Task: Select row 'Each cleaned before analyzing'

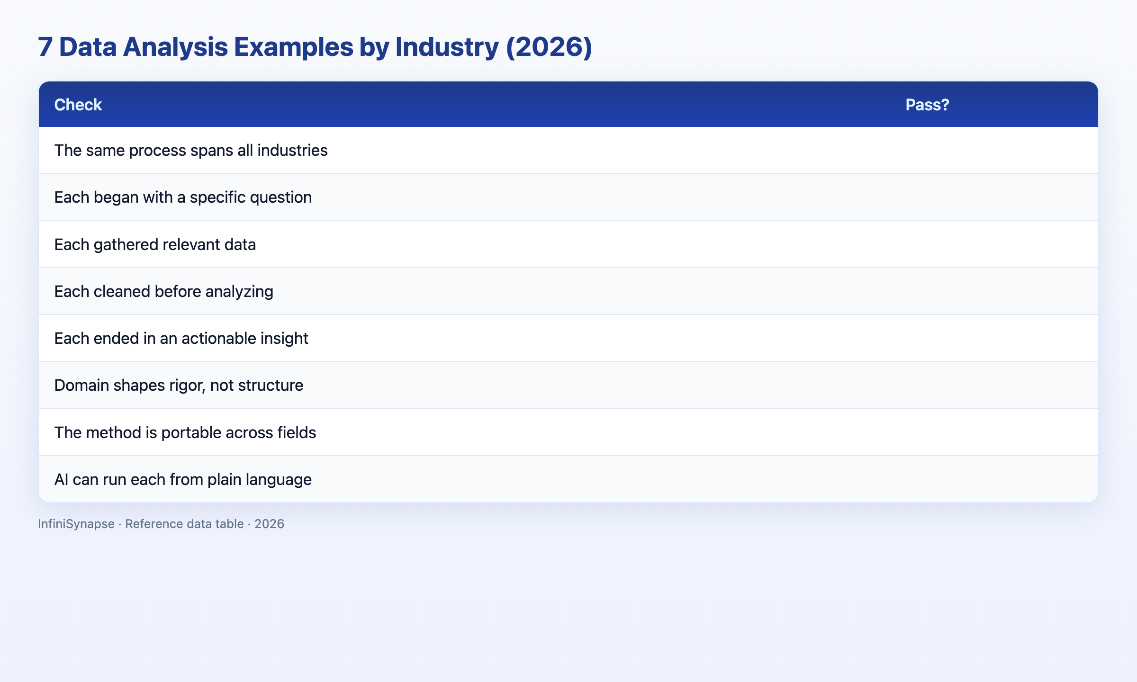Action: (568, 291)
